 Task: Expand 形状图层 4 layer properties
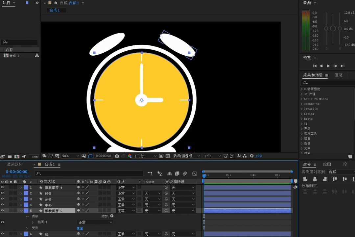point(21,188)
